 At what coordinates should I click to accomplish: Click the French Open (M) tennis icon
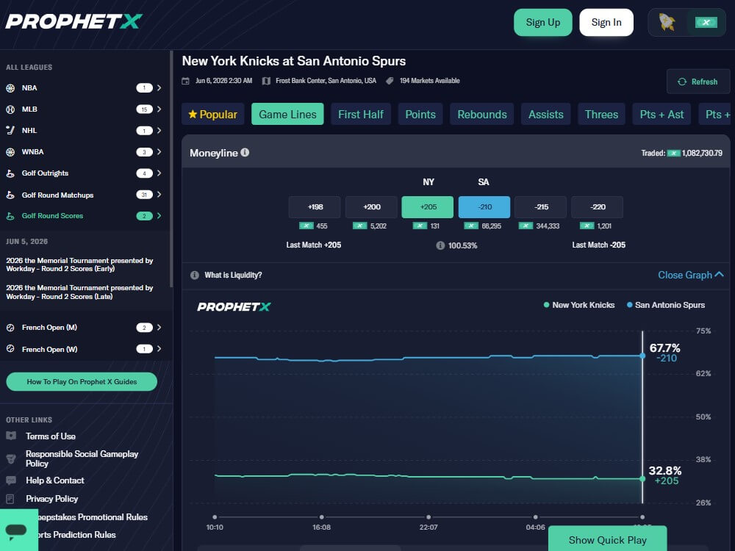click(x=10, y=328)
